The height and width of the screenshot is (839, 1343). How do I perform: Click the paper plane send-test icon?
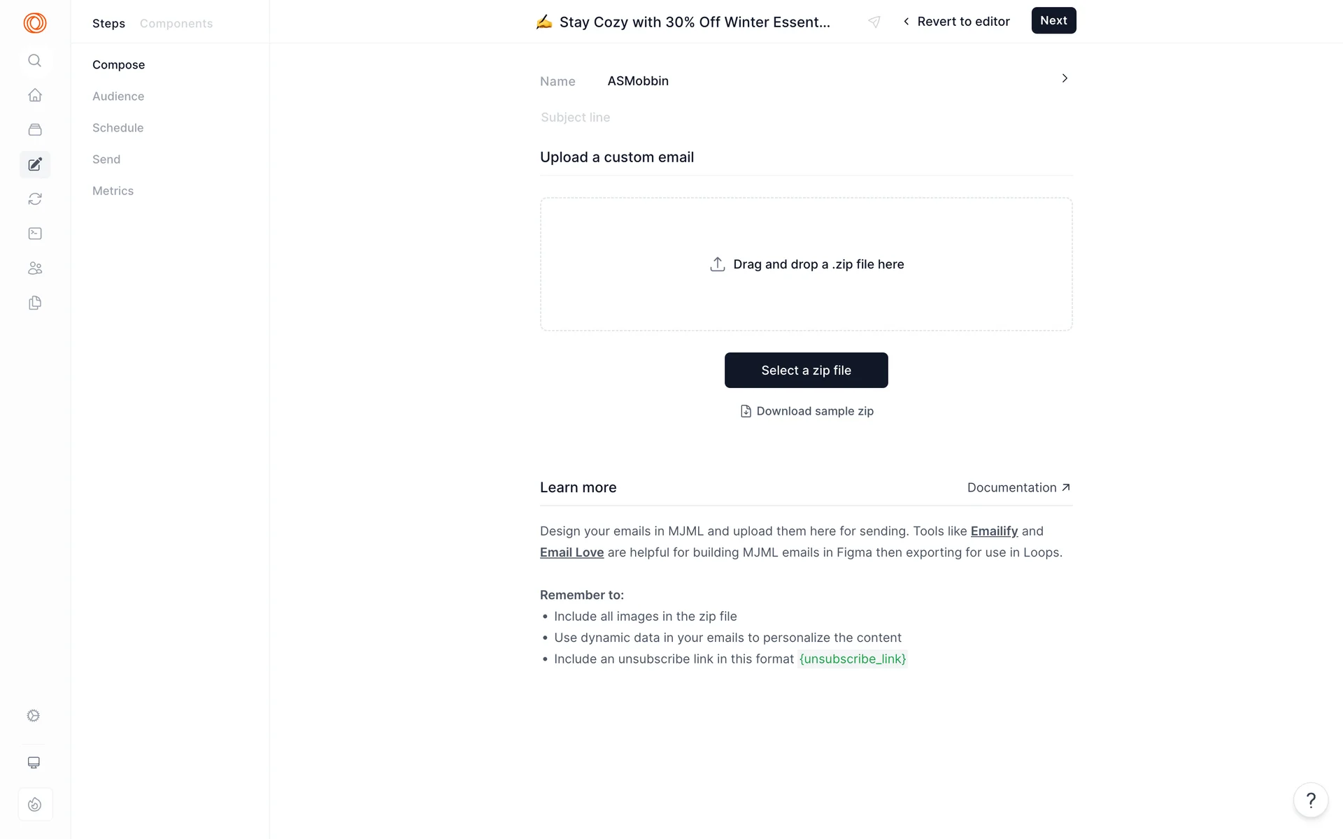[874, 22]
